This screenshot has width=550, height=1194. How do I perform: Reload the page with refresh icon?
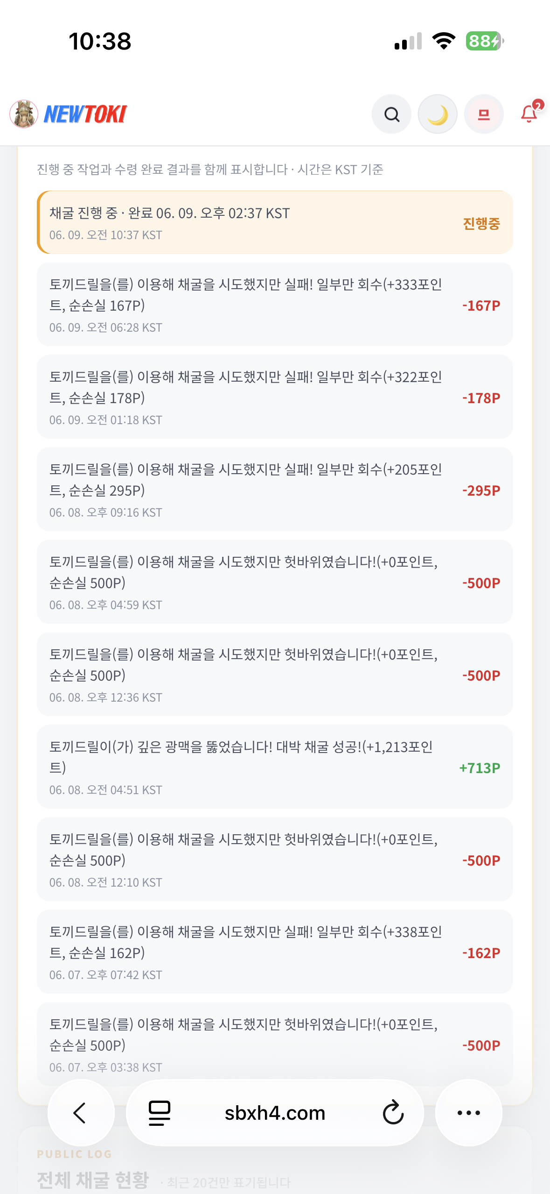[x=393, y=1113]
